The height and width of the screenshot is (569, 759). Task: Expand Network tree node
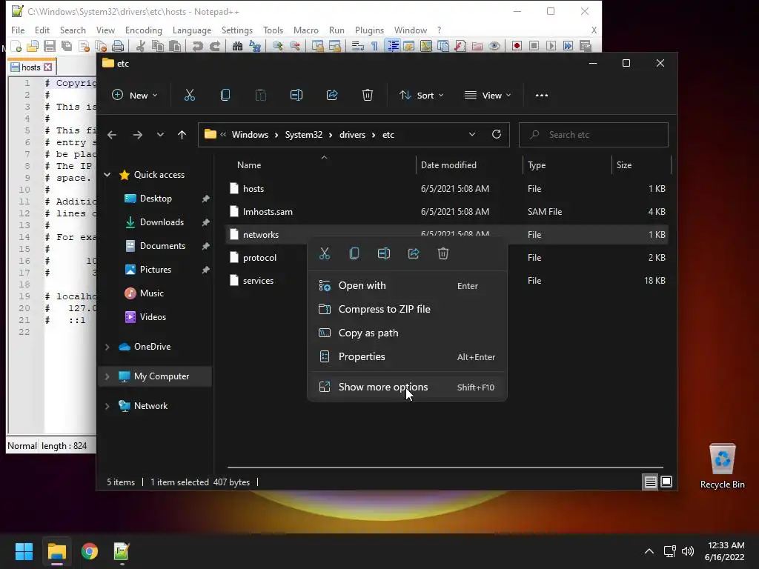[107, 406]
